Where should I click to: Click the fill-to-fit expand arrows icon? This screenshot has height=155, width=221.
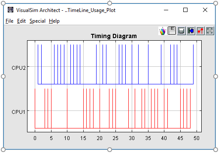[x=210, y=31]
